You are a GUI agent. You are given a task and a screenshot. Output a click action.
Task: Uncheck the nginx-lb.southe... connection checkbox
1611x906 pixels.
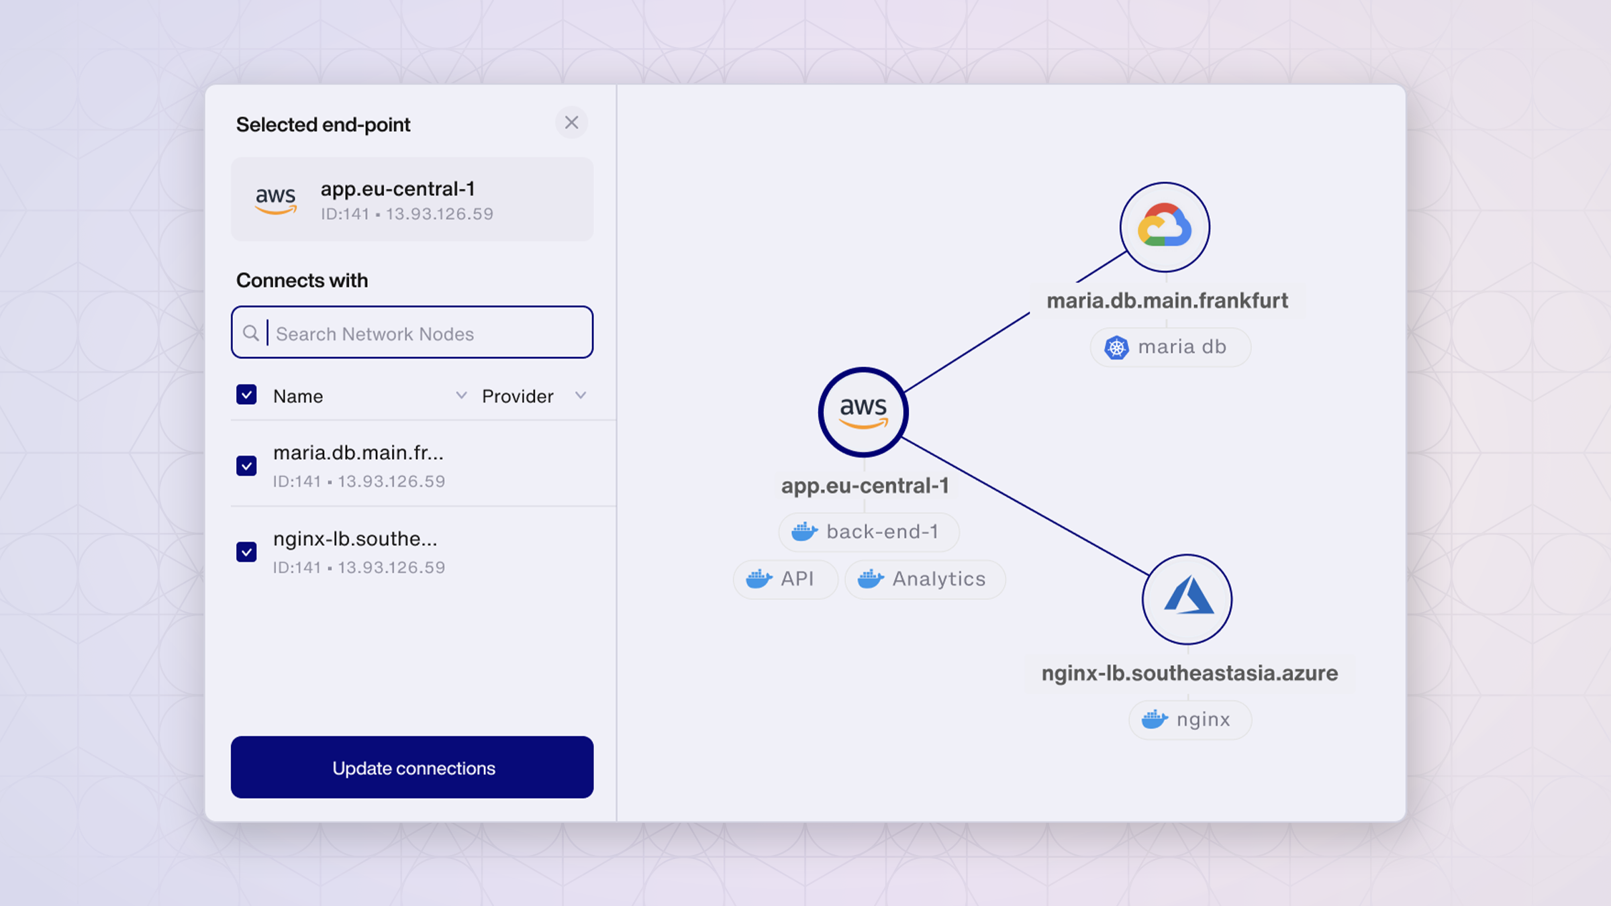246,552
